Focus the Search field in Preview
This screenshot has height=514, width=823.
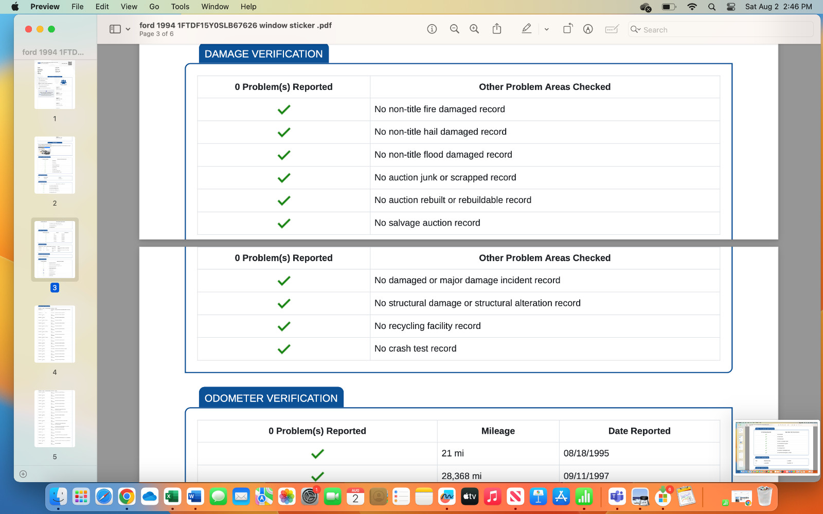(x=720, y=30)
